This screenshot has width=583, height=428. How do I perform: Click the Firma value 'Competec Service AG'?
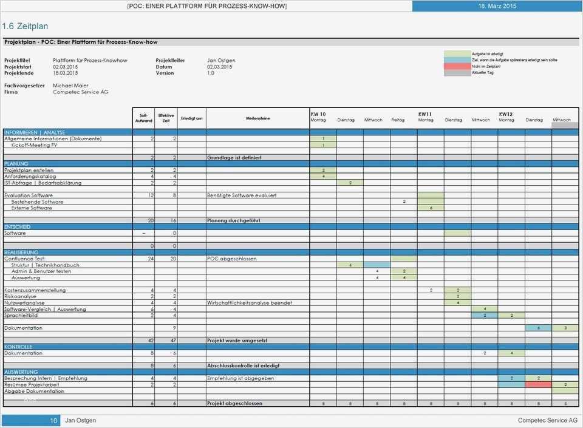(x=80, y=92)
